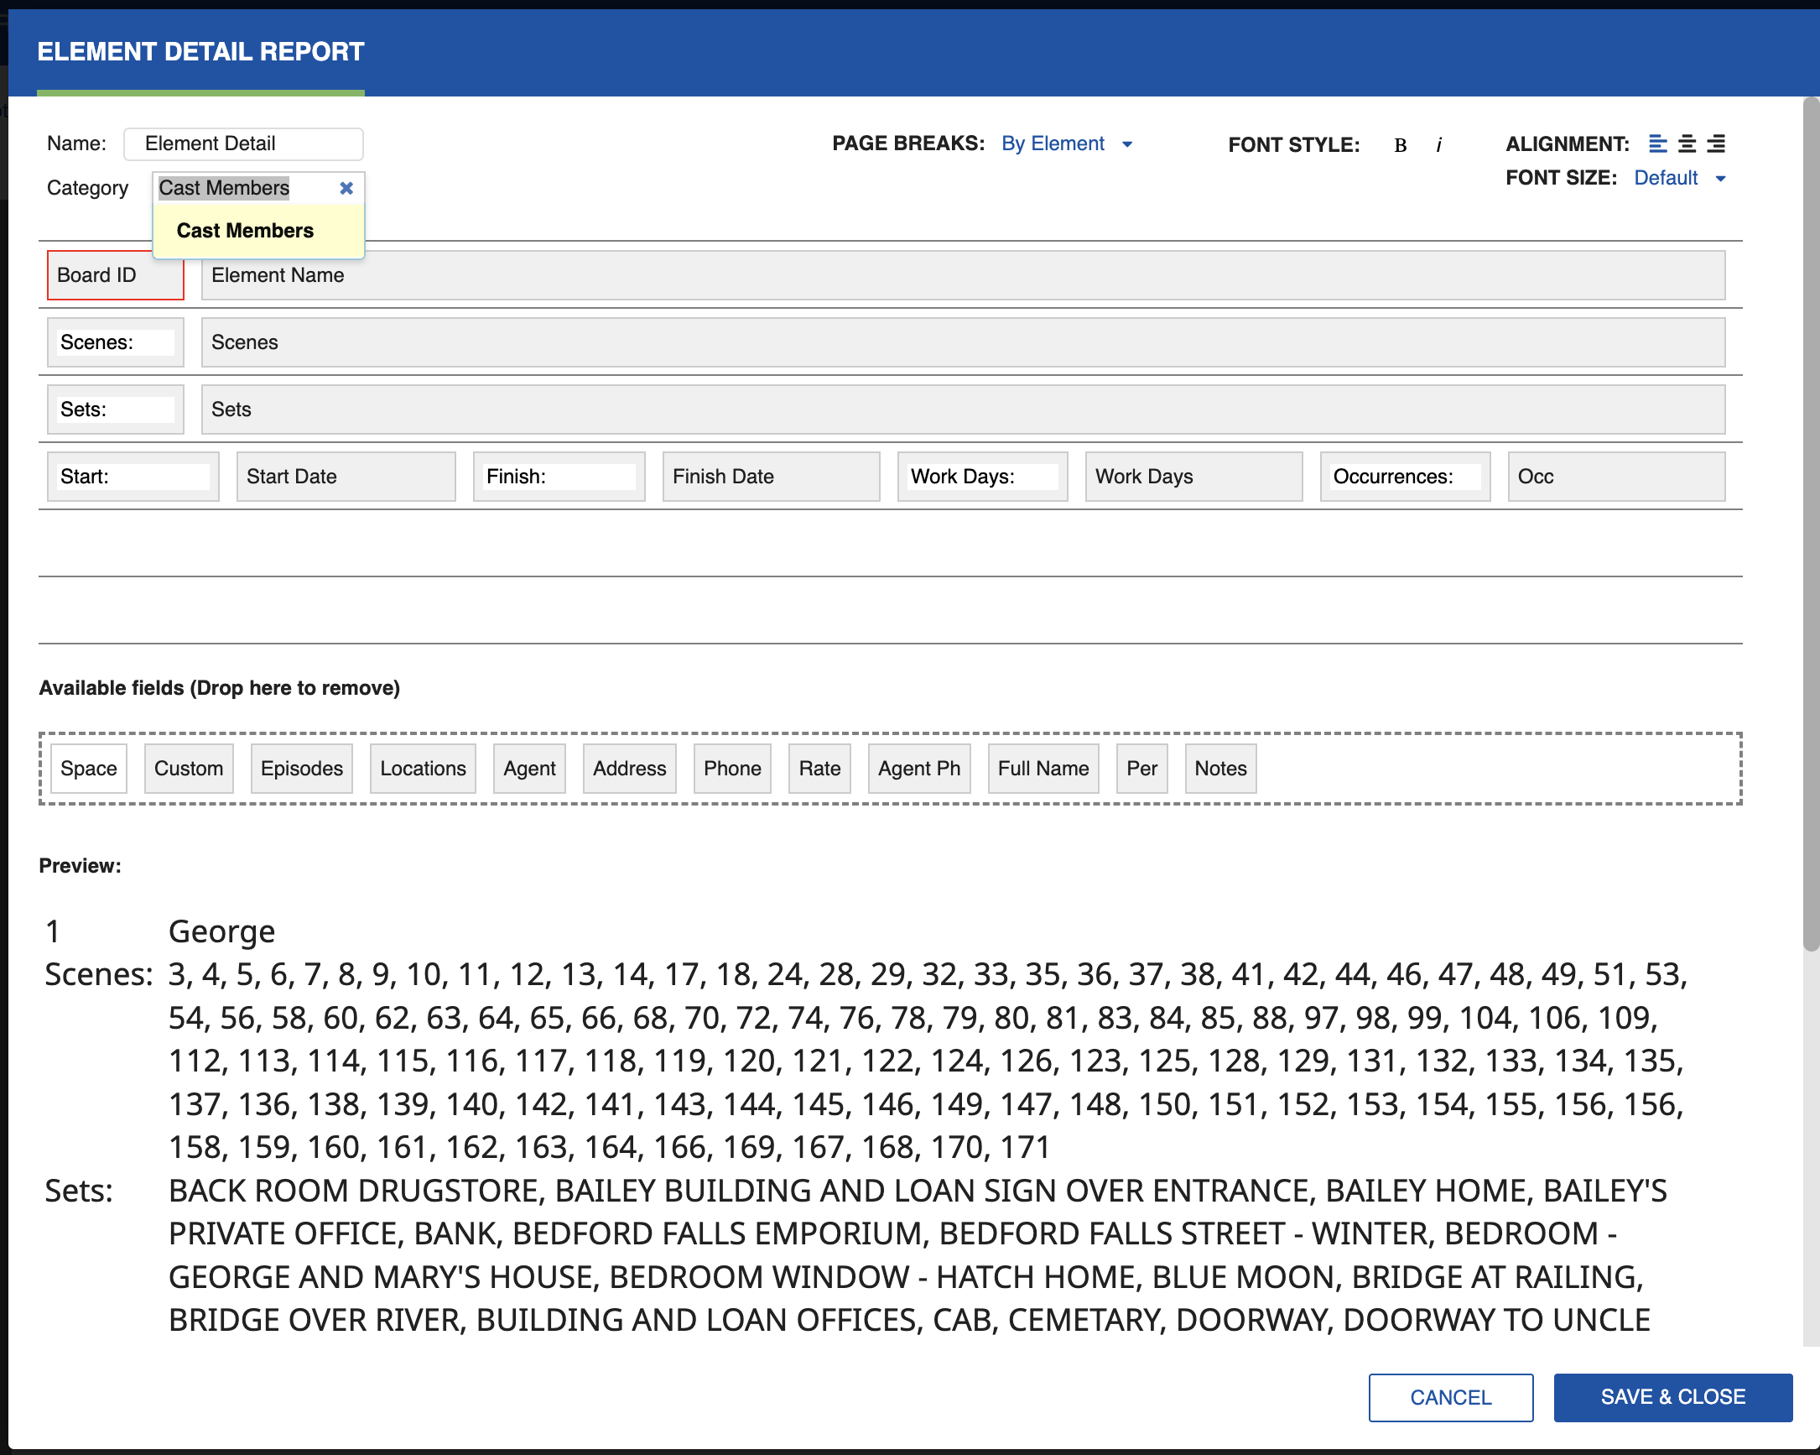Click the Scenes label input box

(115, 342)
